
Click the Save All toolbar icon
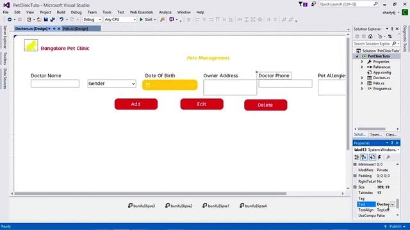[x=53, y=20]
